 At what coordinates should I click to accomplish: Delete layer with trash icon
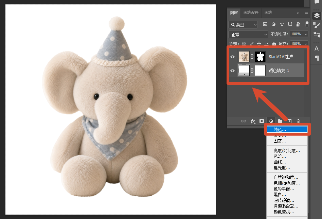click(298, 121)
